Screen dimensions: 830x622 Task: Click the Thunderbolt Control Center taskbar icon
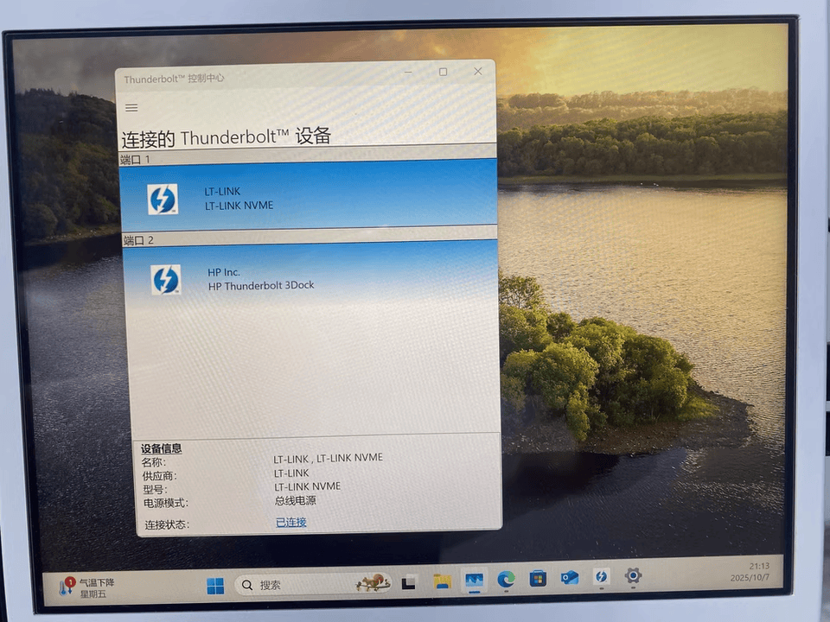click(x=601, y=575)
